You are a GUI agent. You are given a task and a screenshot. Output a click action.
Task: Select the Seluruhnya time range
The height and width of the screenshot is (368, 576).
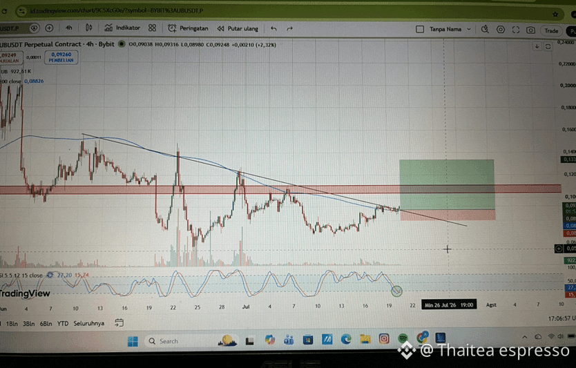89,324
